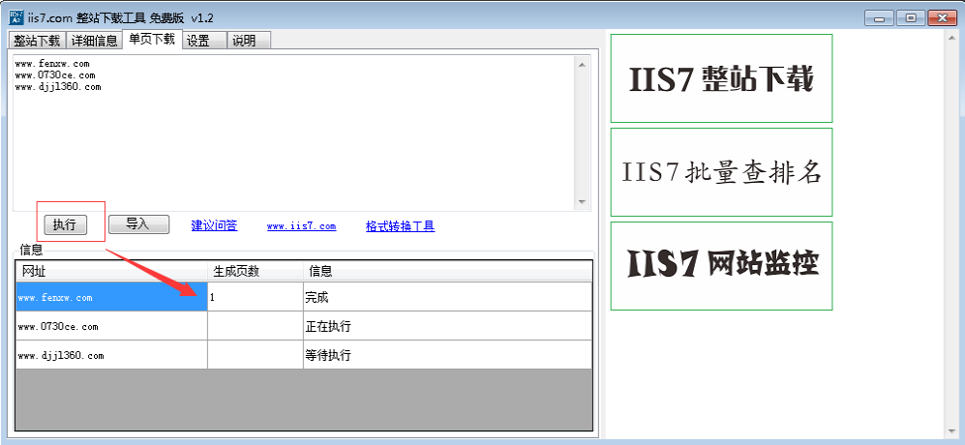This screenshot has width=965, height=445.
Task: Open the 设置 tab
Action: [x=204, y=41]
